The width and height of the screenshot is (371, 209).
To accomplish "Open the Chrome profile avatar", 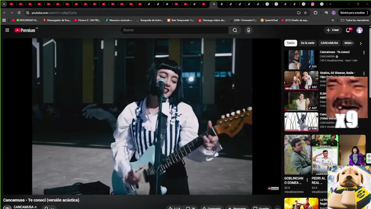I will (334, 13).
